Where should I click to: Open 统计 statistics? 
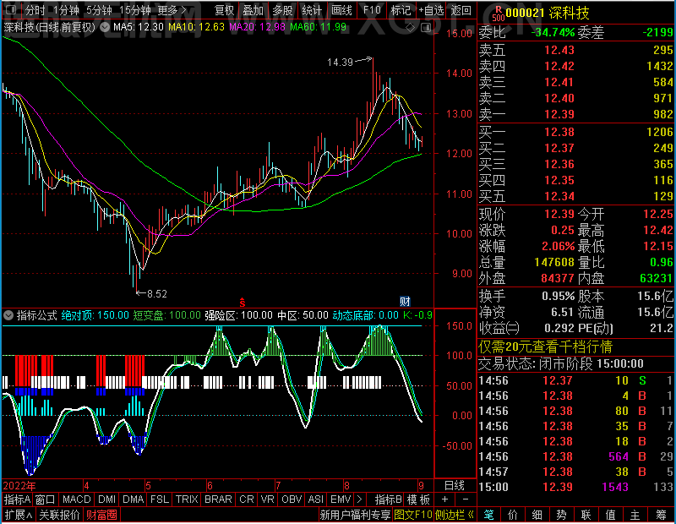coord(312,10)
